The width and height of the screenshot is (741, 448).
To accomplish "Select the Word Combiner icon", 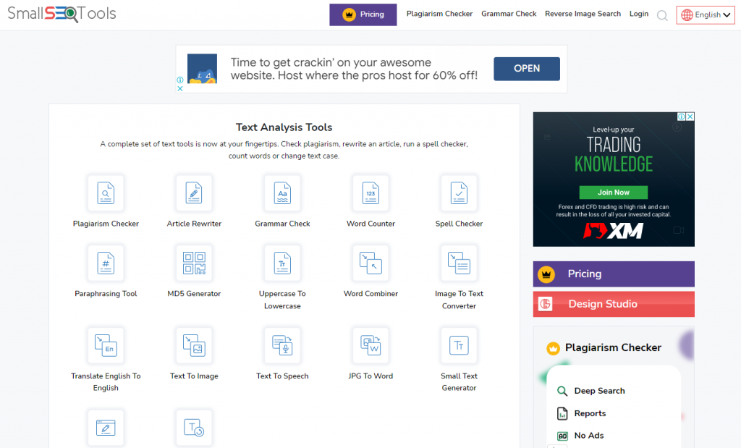I will [370, 263].
